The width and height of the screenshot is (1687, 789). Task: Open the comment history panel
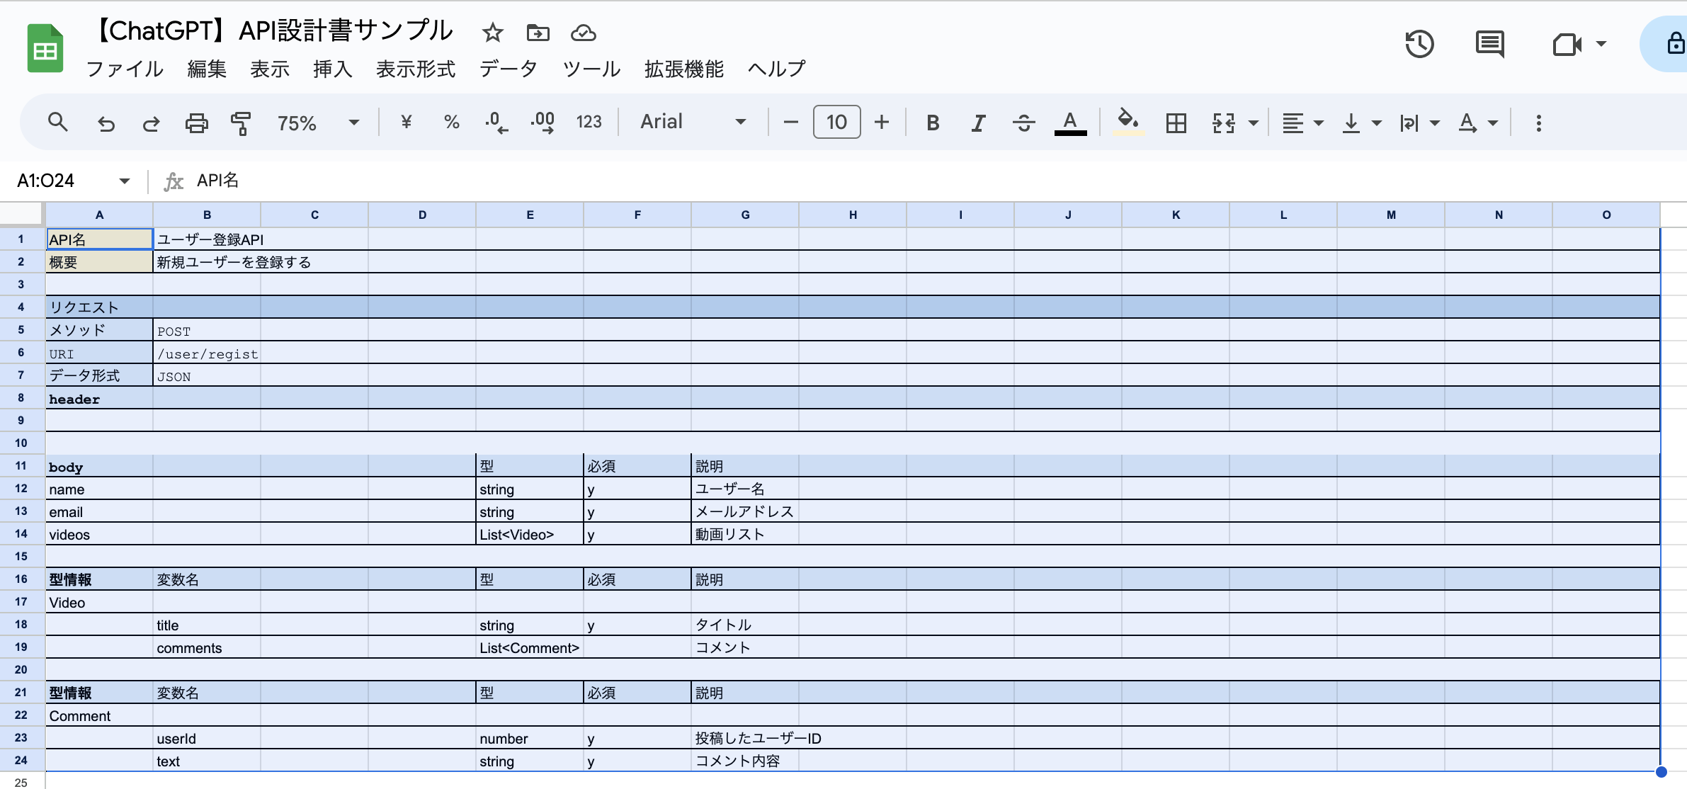(x=1491, y=44)
